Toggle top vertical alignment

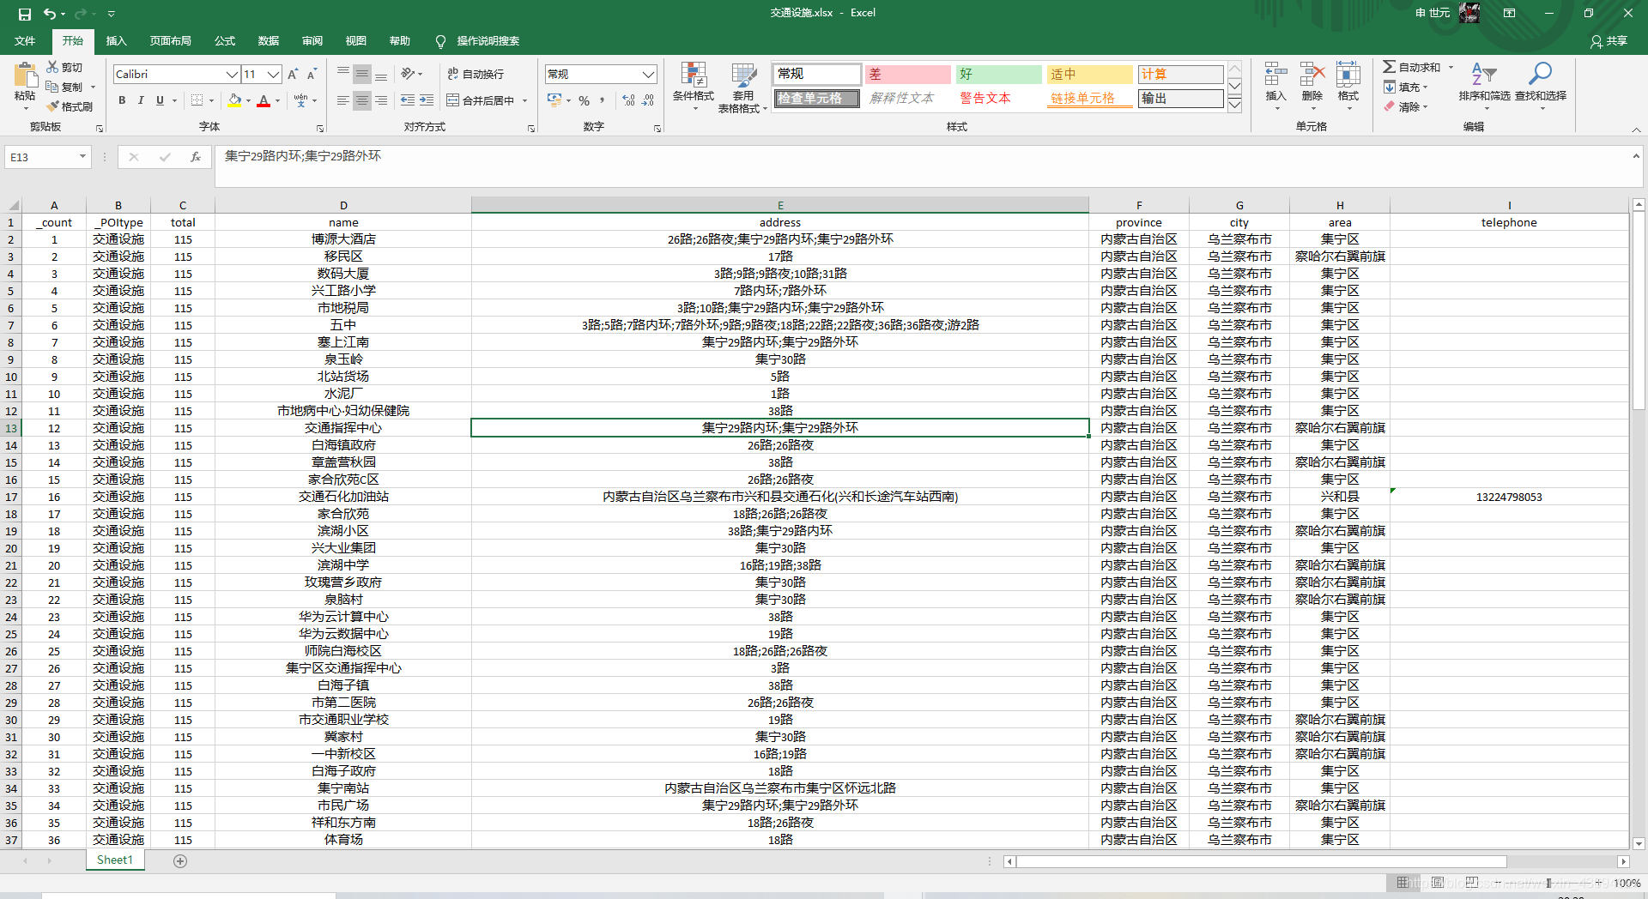343,74
